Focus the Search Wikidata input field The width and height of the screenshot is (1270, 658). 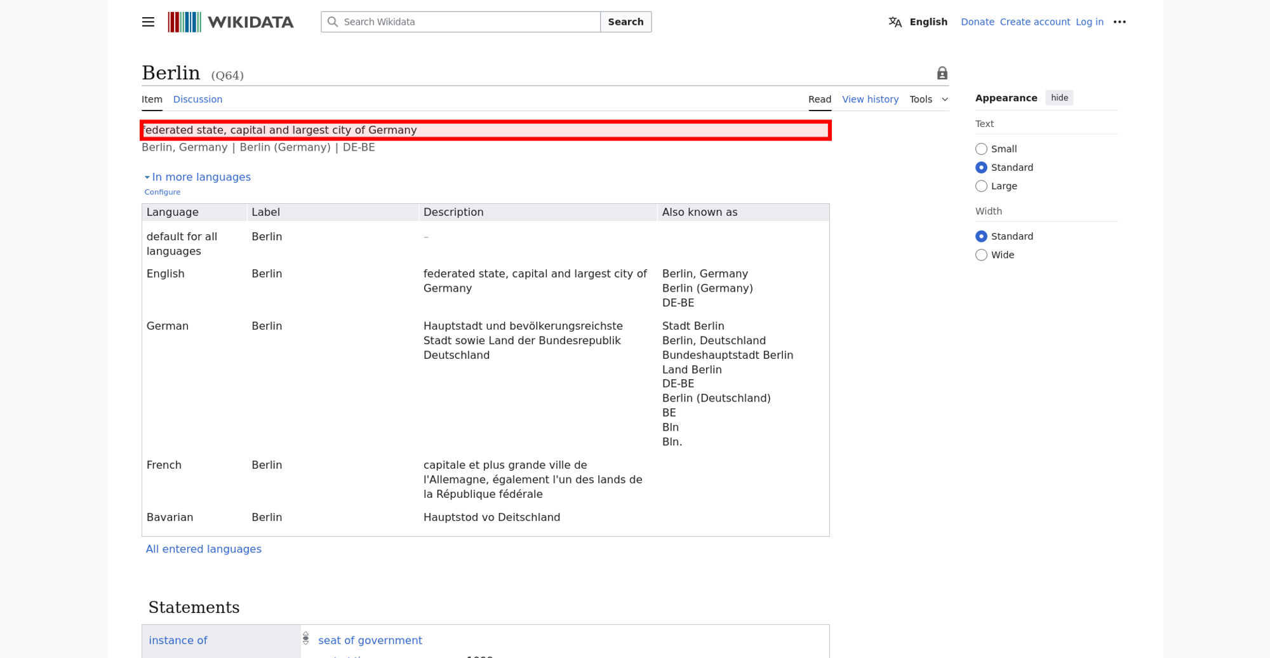pyautogui.click(x=460, y=22)
